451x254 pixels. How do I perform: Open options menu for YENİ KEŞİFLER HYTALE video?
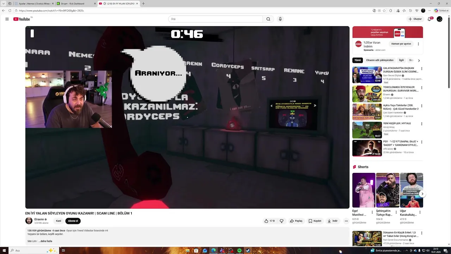click(x=421, y=124)
